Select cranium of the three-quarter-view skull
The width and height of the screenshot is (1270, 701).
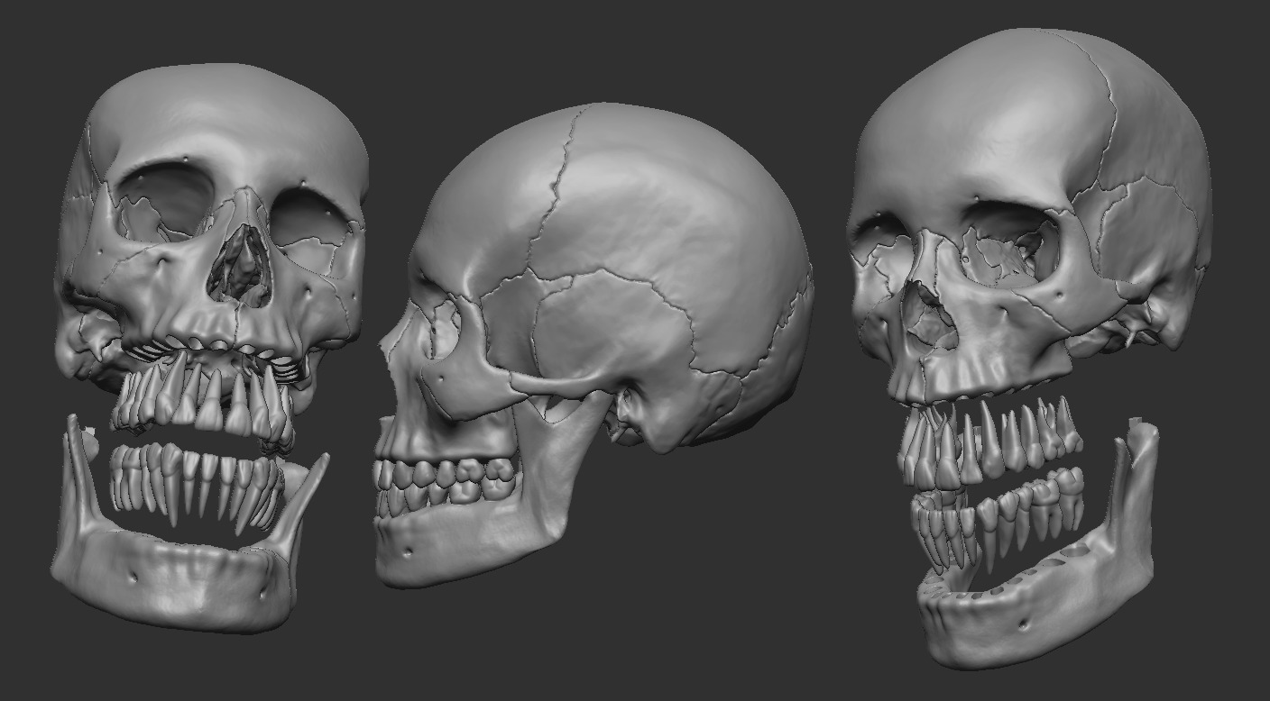pyautogui.click(x=1028, y=216)
